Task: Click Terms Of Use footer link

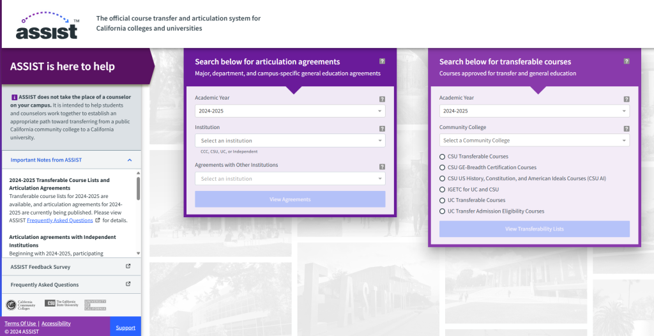Action: coord(20,324)
